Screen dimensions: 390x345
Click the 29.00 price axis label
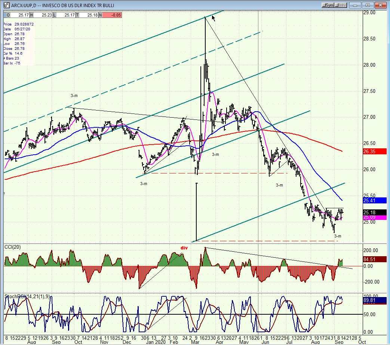click(369, 12)
